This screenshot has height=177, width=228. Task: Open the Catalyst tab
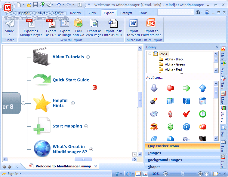pyautogui.click(x=126, y=13)
